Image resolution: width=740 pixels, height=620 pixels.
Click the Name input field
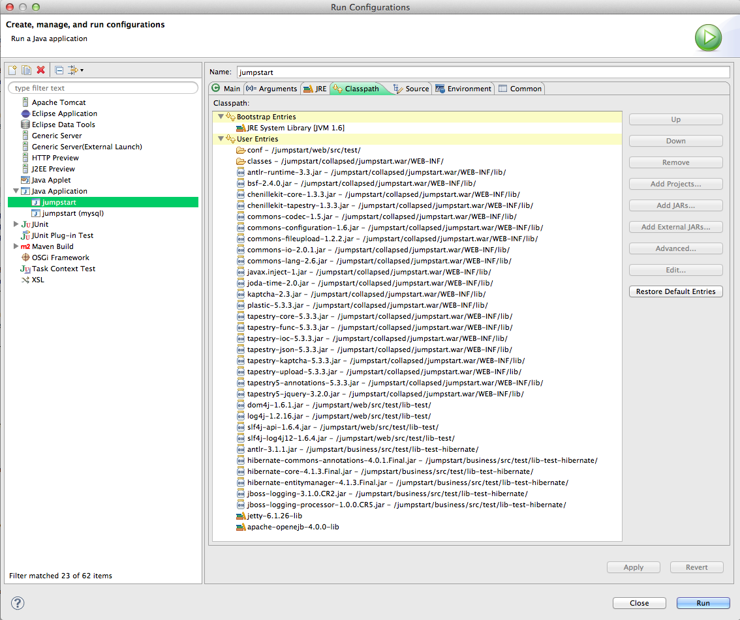pos(484,72)
